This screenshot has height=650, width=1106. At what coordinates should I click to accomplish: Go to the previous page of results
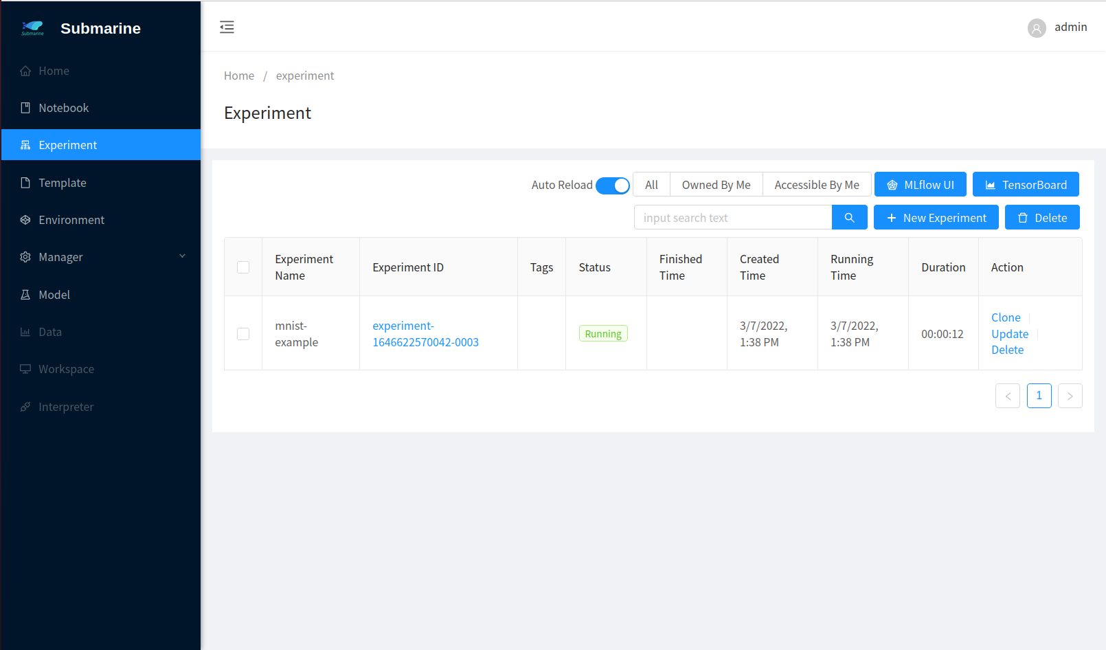[x=1007, y=396]
